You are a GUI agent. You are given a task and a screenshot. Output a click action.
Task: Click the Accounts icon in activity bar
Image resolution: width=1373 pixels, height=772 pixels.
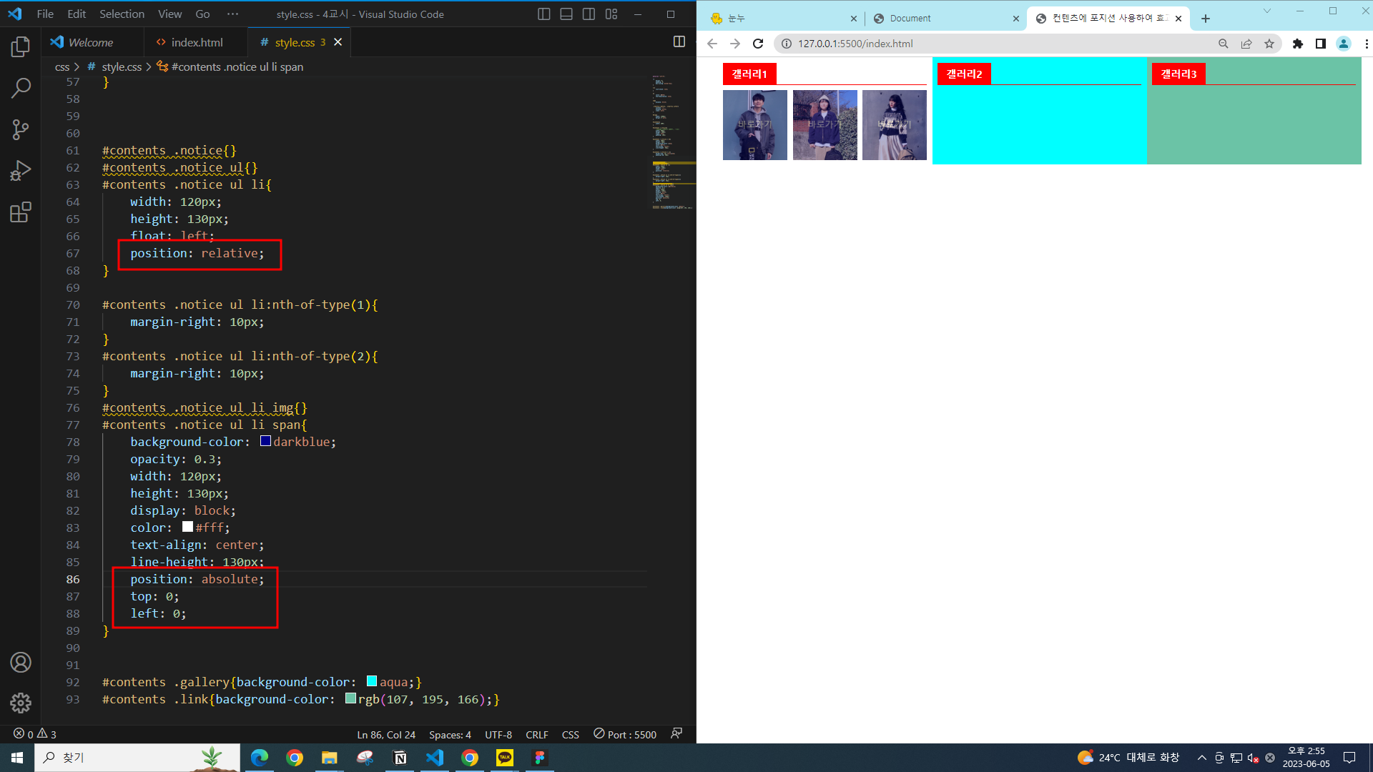(x=21, y=663)
